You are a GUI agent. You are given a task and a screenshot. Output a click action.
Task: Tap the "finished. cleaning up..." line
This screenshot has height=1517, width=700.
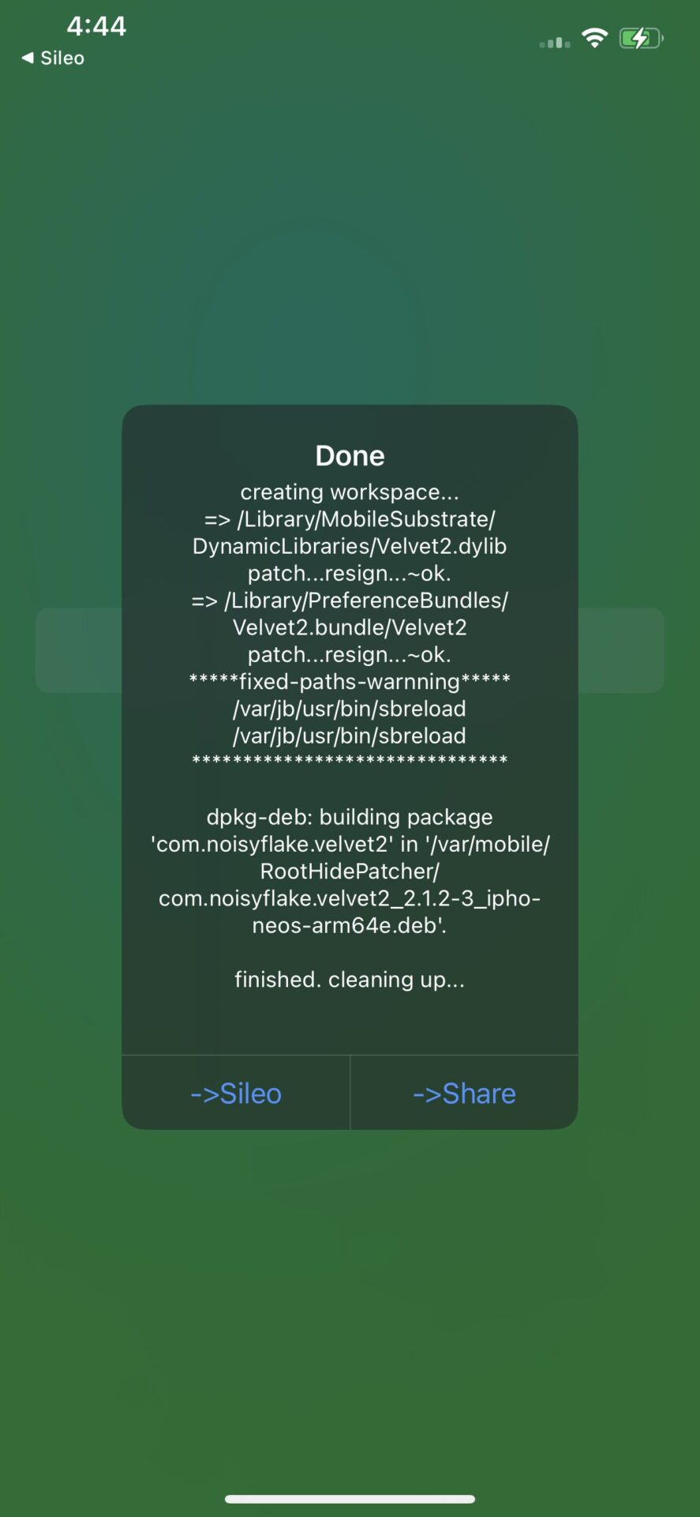pos(350,980)
